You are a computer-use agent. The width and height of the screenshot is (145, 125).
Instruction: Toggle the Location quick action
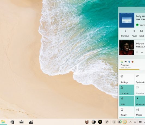(127, 90)
